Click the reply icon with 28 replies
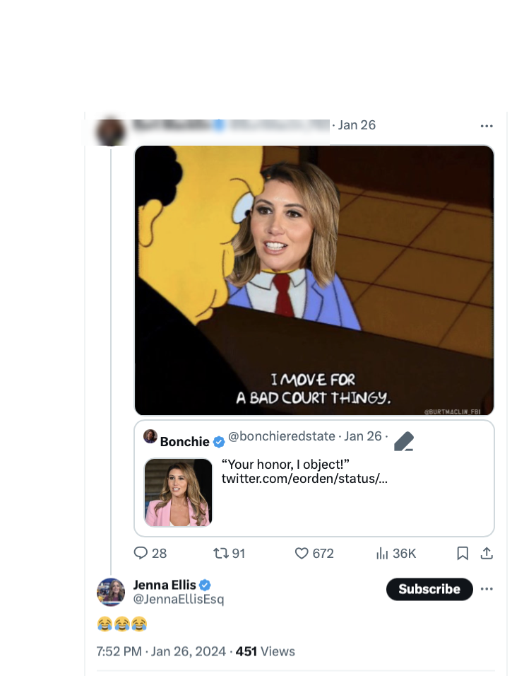The image size is (512, 676). 141,553
